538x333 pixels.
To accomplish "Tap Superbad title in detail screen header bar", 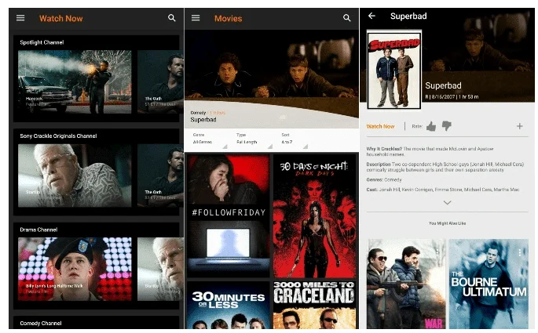I will (408, 16).
